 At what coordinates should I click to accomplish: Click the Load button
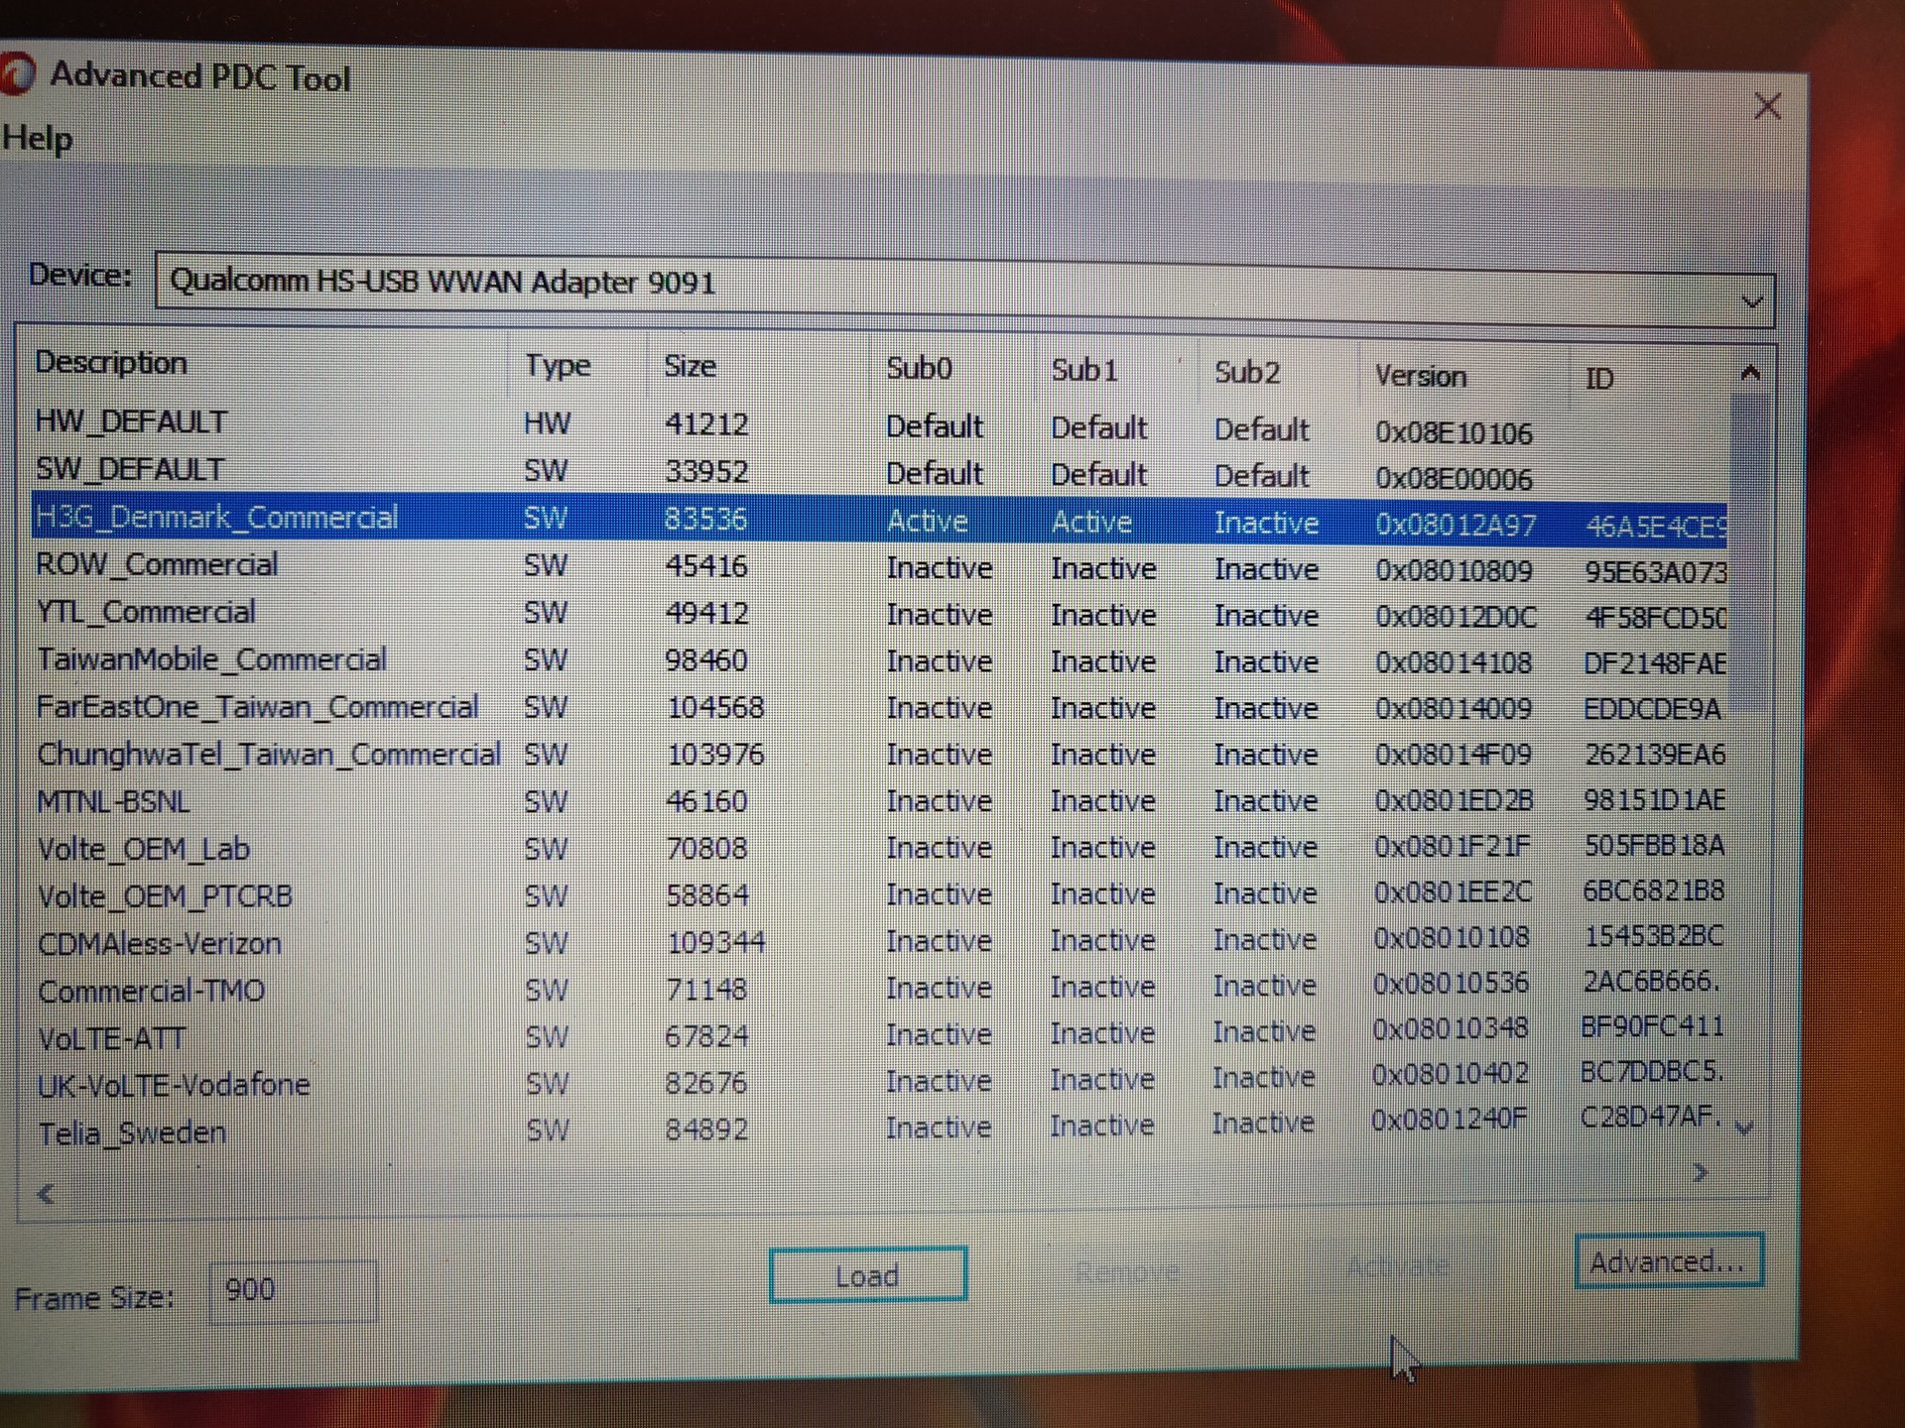pos(868,1274)
